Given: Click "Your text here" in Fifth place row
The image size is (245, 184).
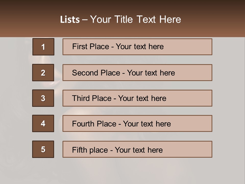Looking at the screenshot, I should point(139,150).
